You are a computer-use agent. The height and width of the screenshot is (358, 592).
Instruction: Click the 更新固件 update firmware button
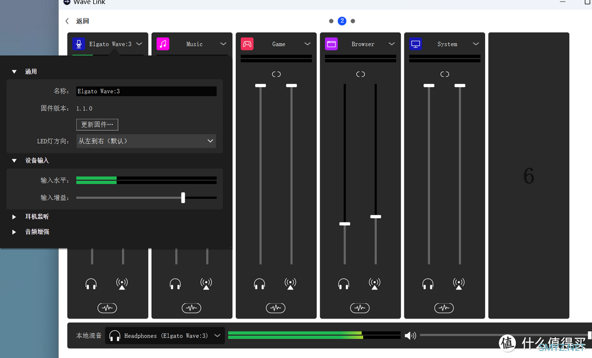click(x=97, y=124)
